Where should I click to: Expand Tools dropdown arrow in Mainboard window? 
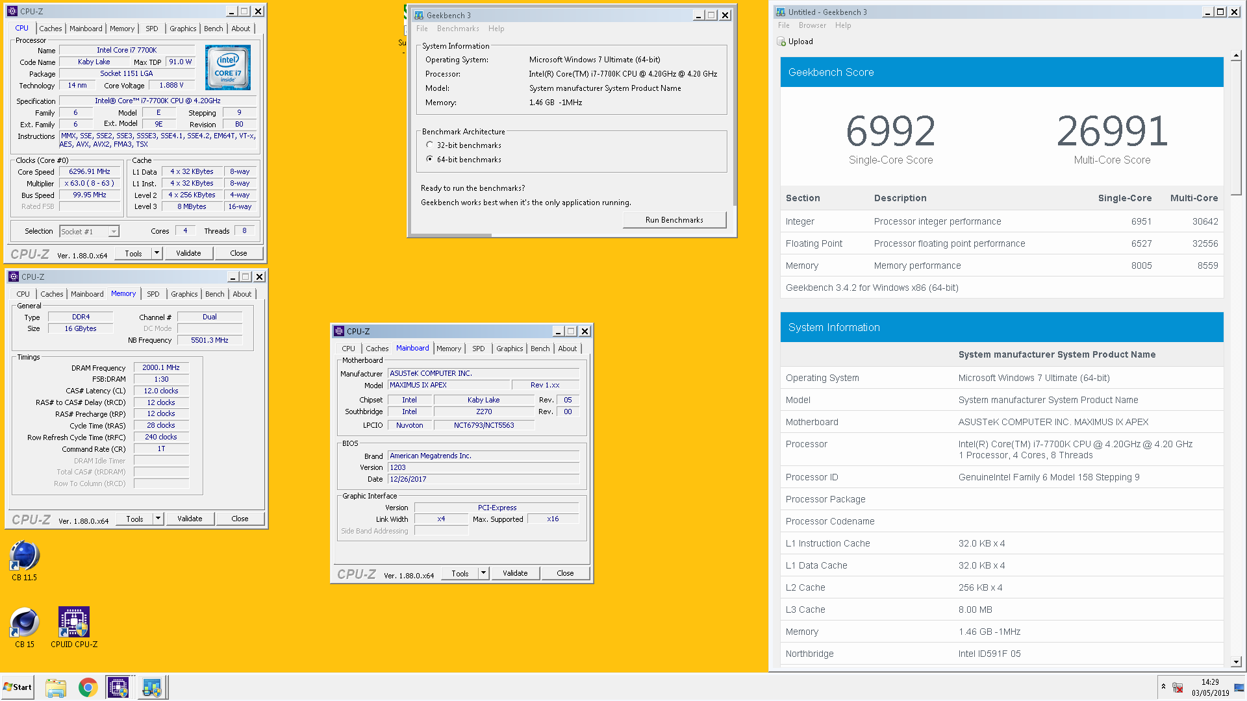(483, 573)
